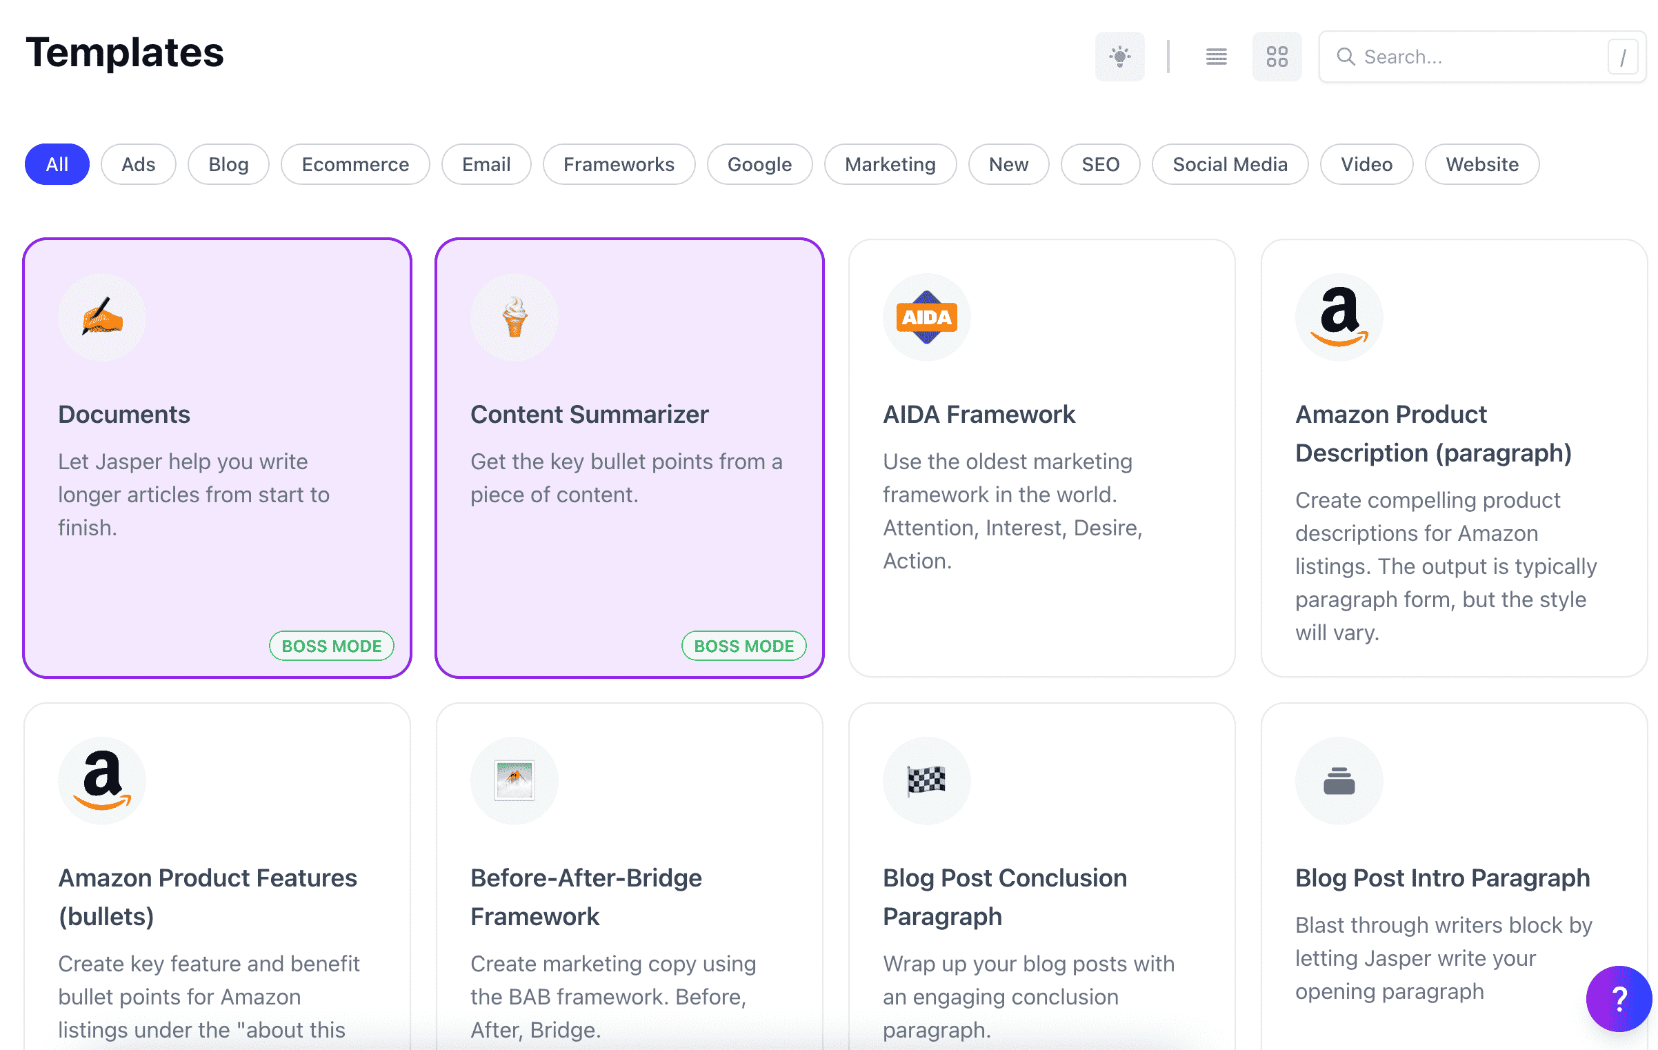1658x1050 pixels.
Task: Open Amazon Product Description (paragraph) title
Action: 1433,434
